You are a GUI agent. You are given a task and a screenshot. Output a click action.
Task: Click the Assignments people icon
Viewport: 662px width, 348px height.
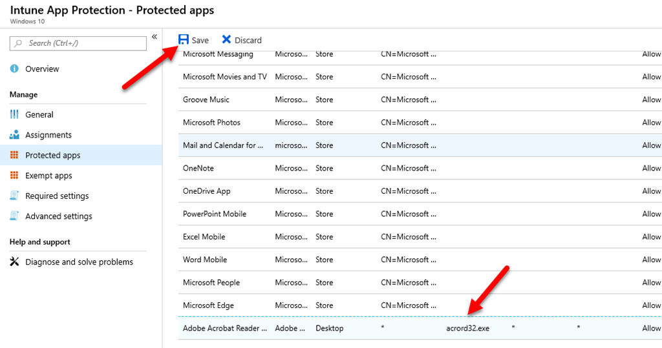click(14, 135)
